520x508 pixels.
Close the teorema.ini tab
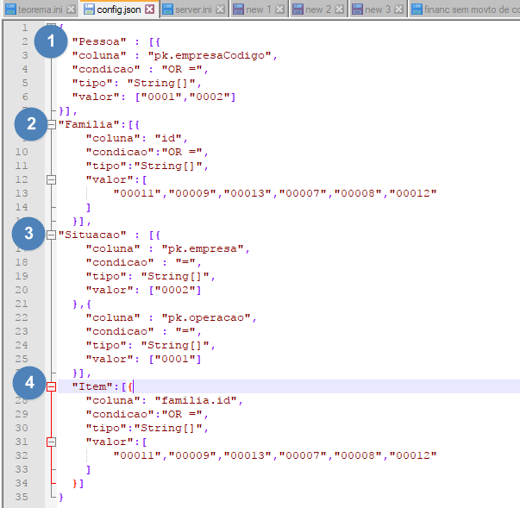(x=71, y=9)
